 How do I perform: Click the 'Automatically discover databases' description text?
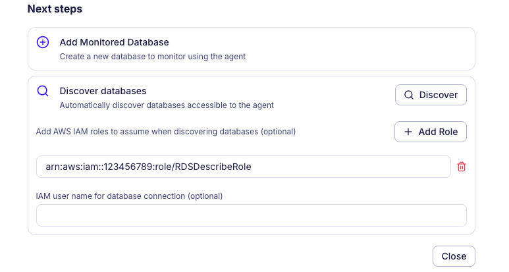pyautogui.click(x=166, y=105)
